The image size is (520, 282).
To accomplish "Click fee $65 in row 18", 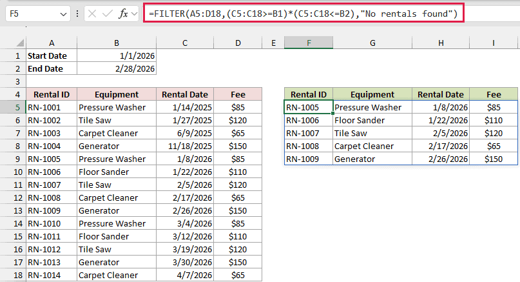I will pyautogui.click(x=238, y=275).
